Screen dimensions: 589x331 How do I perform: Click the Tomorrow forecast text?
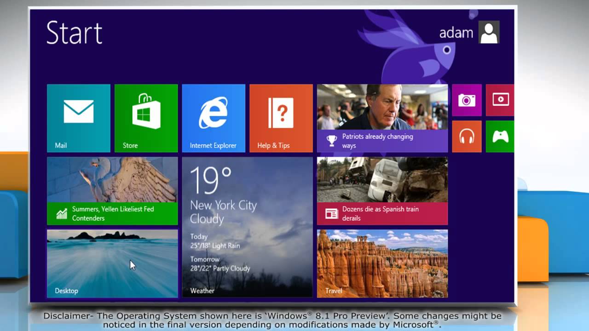(x=220, y=264)
